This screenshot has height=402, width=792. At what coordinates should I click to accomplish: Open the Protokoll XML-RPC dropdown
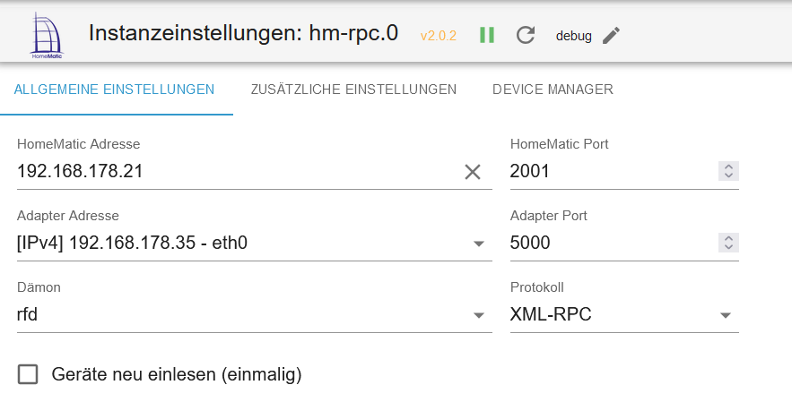(725, 315)
